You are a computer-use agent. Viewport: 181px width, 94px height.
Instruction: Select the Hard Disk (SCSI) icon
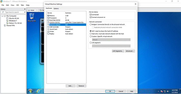(x=48, y=20)
